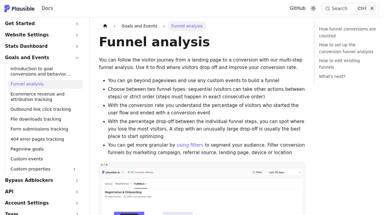Click the Plausible logo
This screenshot has height=215, width=383.
pyautogui.click(x=19, y=9)
